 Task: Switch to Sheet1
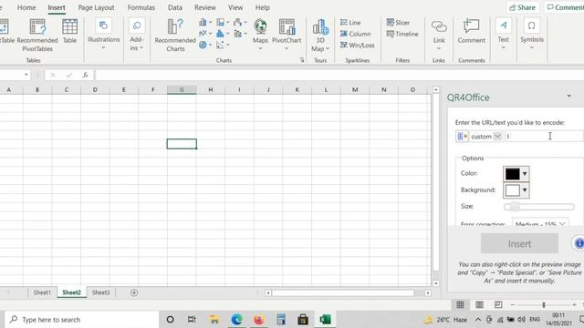point(42,292)
